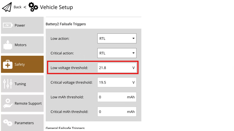
Task: Click the Remote Support hand-gear icon
Action: pyautogui.click(x=8, y=103)
